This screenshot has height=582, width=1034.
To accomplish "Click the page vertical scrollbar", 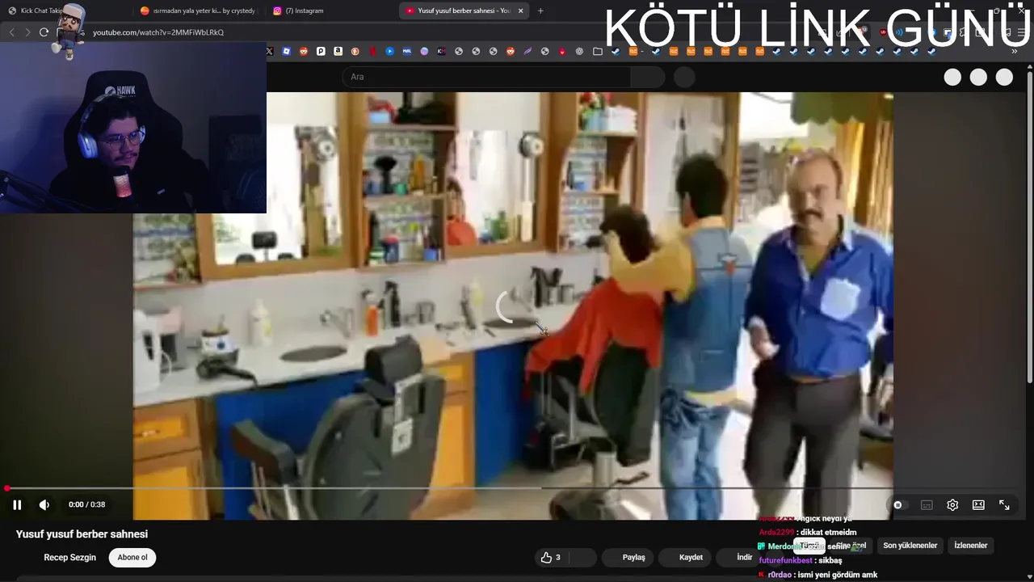I will [x=1029, y=226].
